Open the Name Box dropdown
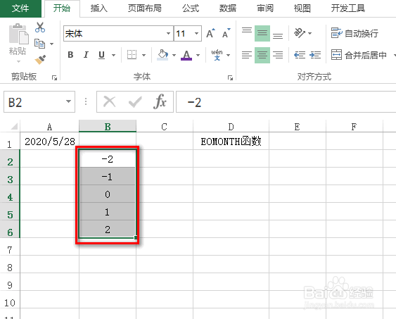 [x=68, y=101]
